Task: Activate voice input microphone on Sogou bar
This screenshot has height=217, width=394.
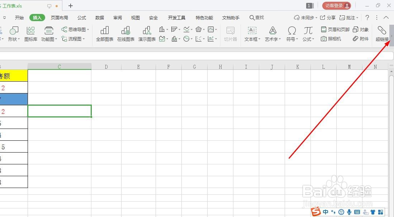Action: (349, 212)
